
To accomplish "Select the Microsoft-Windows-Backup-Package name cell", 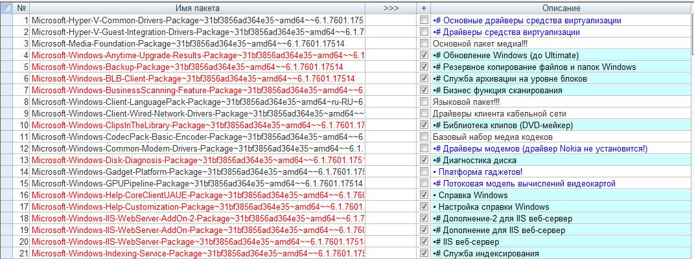I will click(x=198, y=67).
